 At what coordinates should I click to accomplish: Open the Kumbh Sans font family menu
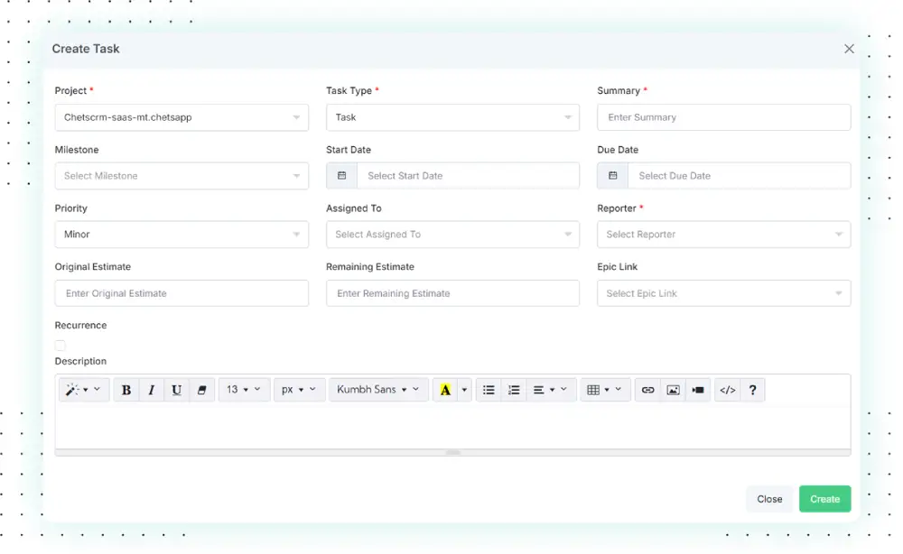tap(377, 390)
